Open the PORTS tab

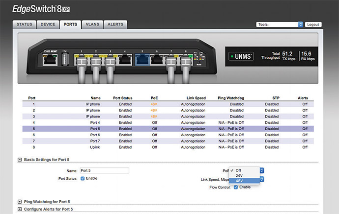tap(70, 24)
